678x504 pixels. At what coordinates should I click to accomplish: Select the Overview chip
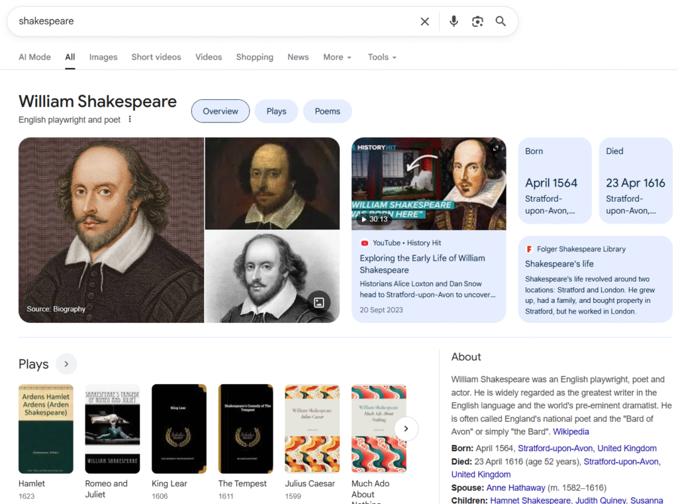220,111
